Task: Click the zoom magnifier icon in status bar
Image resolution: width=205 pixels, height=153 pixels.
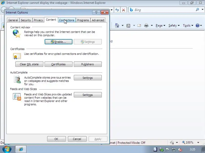Action: [x=183, y=143]
